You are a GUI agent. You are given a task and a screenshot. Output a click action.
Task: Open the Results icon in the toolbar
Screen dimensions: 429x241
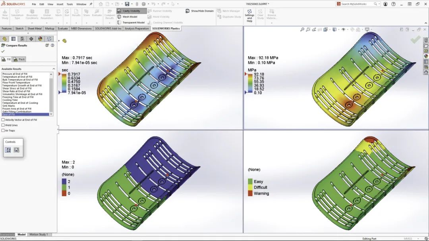[76, 13]
